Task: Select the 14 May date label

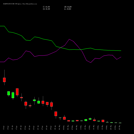Action: click(x=94, y=128)
